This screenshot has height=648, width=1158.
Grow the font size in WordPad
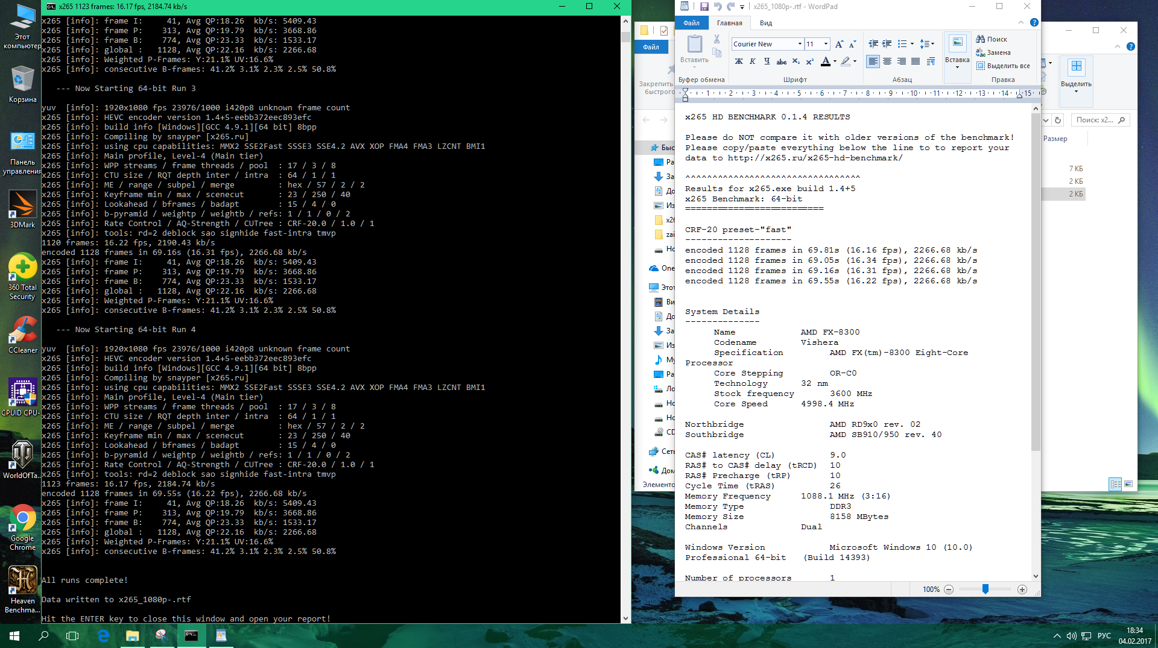[839, 44]
